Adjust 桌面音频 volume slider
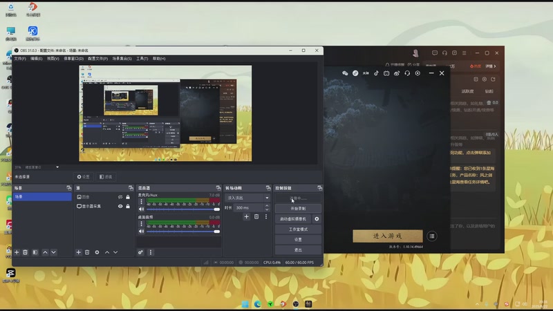This screenshot has height=311, width=553. (x=183, y=232)
